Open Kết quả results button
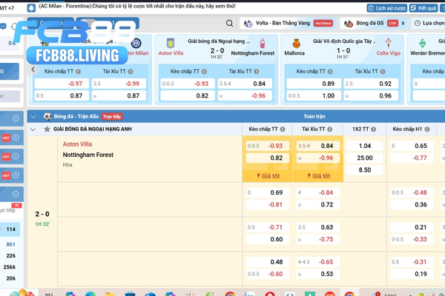This screenshot has height=296, width=445. [x=423, y=8]
